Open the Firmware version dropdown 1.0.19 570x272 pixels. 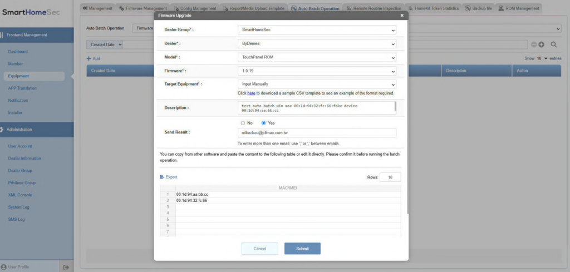pos(317,71)
